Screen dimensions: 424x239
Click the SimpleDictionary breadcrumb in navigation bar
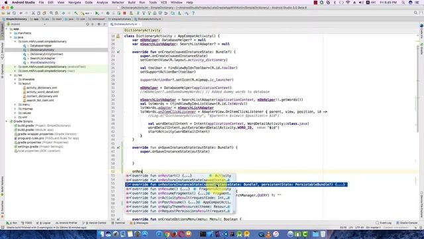point(15,19)
